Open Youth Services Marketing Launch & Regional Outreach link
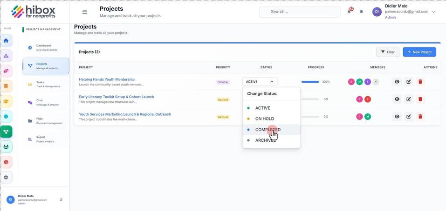 tap(125, 114)
